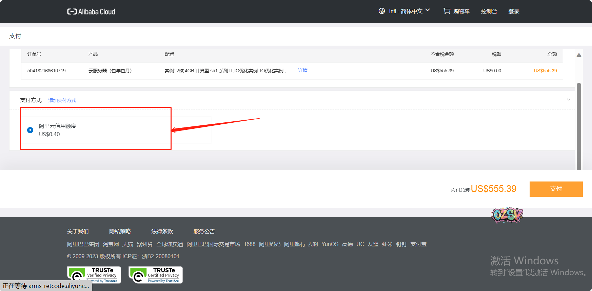Viewport: 592px width, 291px height.
Task: Open 控制台 in the top navigation
Action: pos(489,11)
